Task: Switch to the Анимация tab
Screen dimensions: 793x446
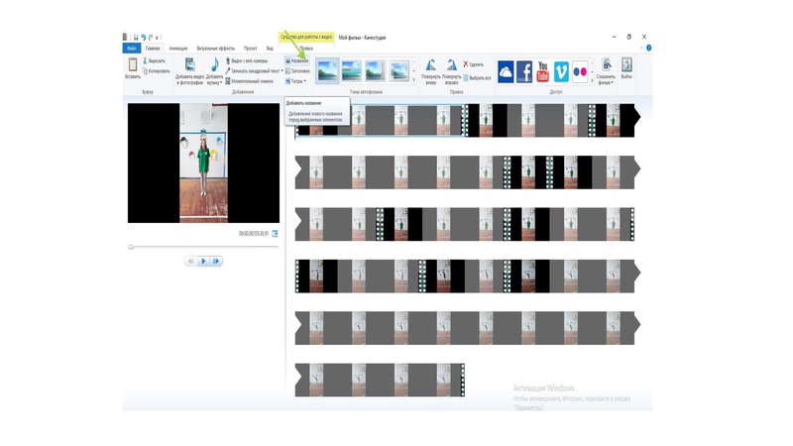Action: 178,48
